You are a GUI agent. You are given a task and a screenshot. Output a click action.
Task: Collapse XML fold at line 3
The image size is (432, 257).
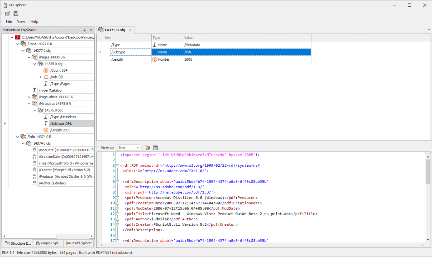(118, 166)
